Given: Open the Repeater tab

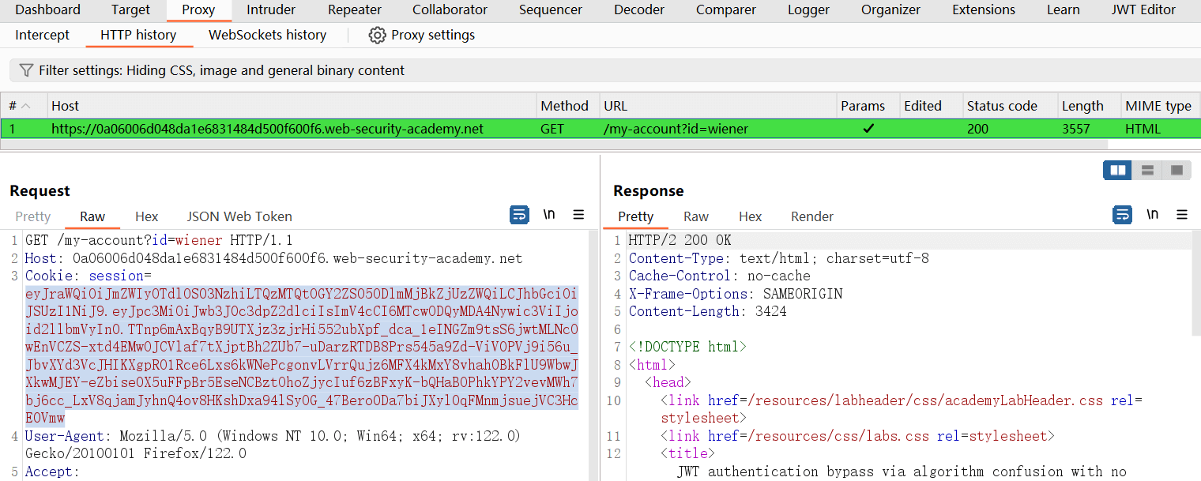Looking at the screenshot, I should point(355,10).
